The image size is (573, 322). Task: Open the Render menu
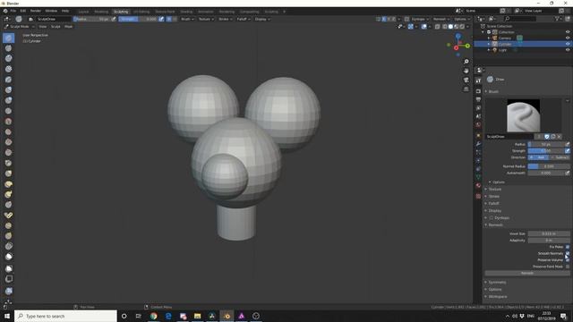click(x=36, y=11)
